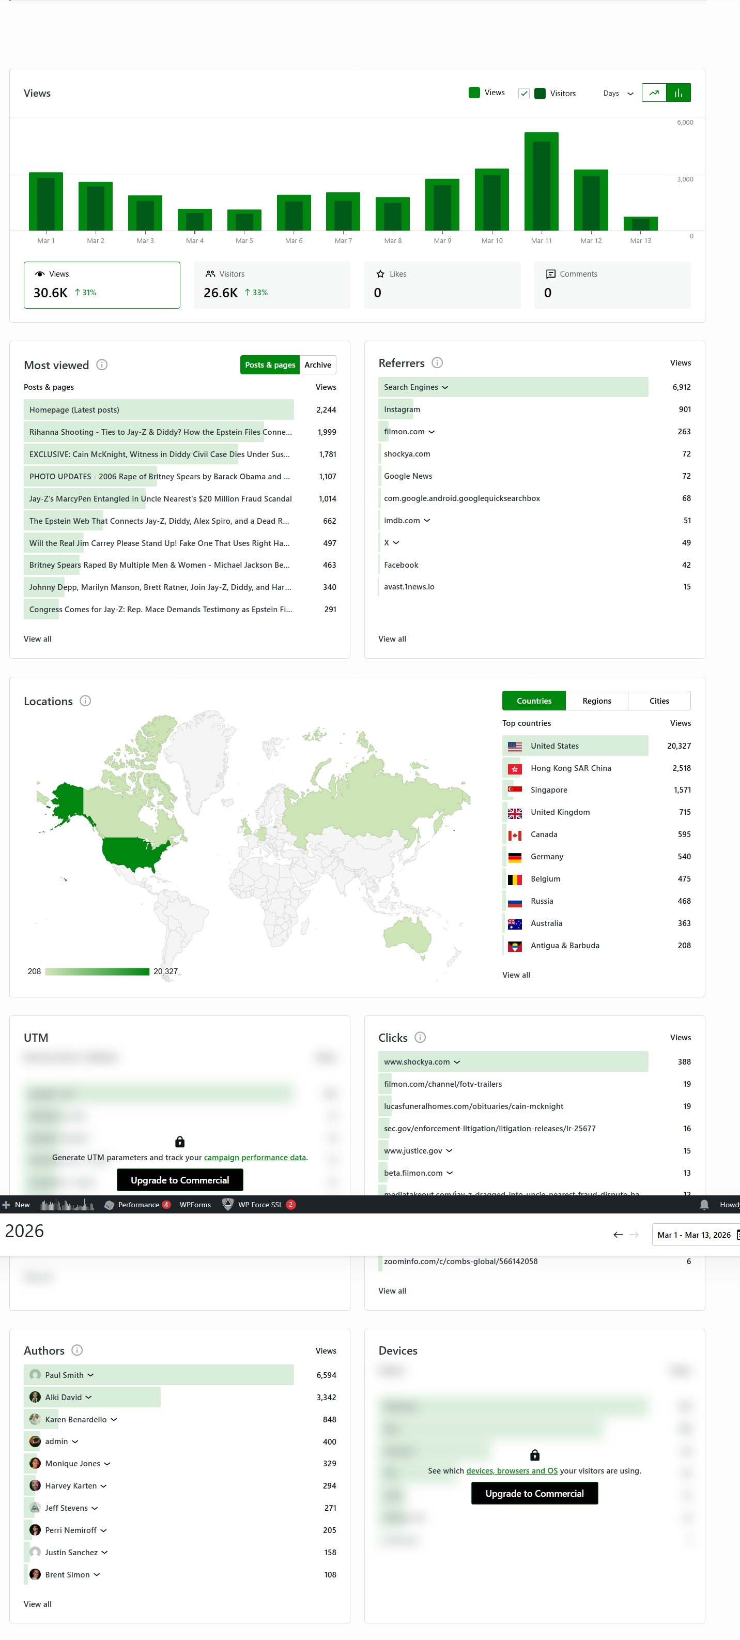Switch to line chart view icon
The image size is (740, 1640).
(x=654, y=93)
